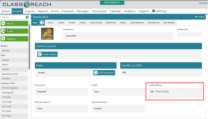Click inside the sidebar Search field
This screenshot has height=119, width=208.
(x=14, y=17)
